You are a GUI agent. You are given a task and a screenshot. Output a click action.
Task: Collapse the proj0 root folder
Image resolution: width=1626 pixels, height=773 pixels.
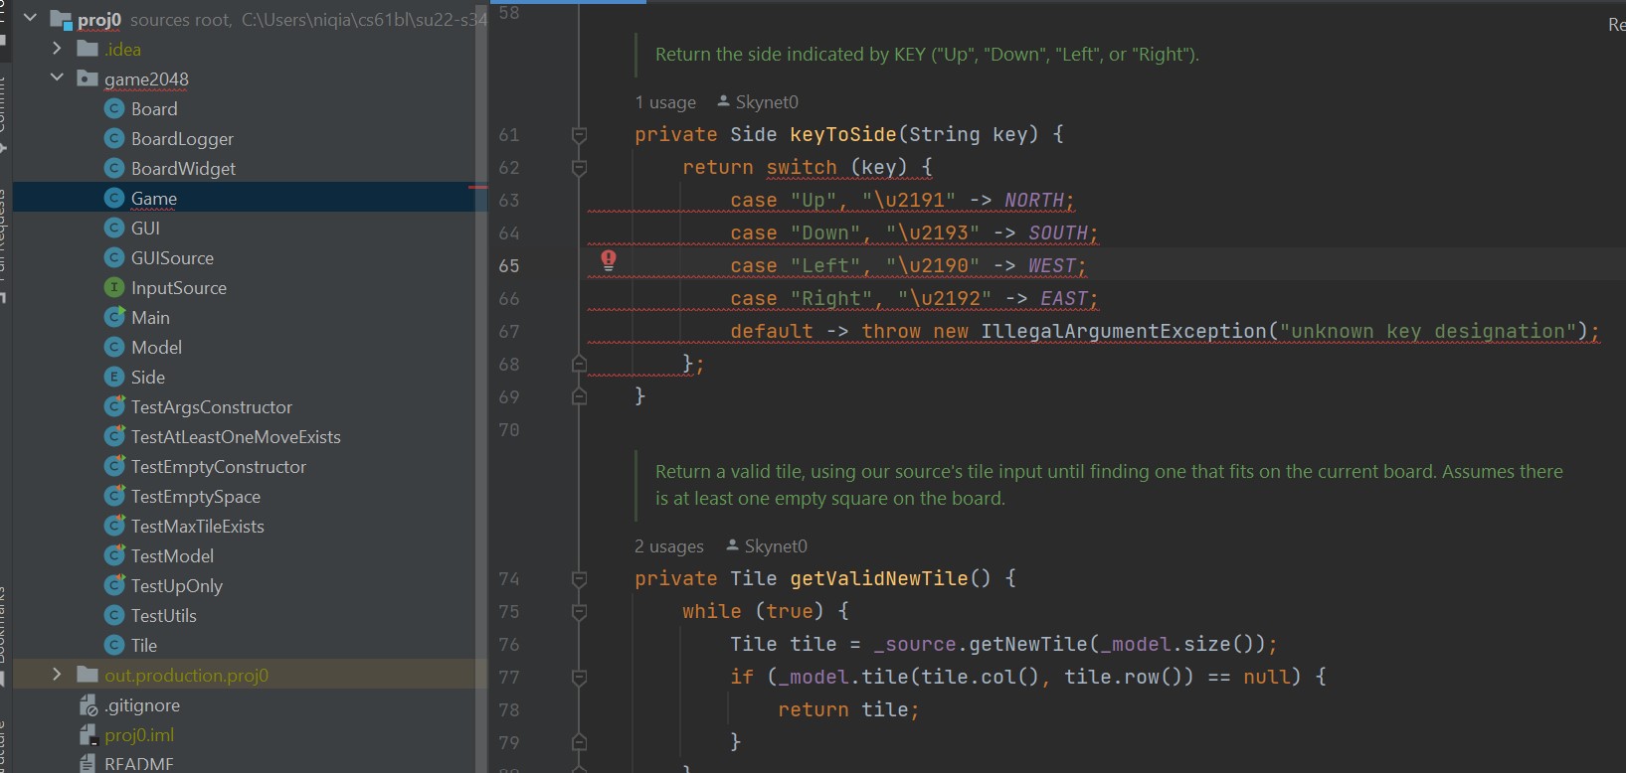30,19
